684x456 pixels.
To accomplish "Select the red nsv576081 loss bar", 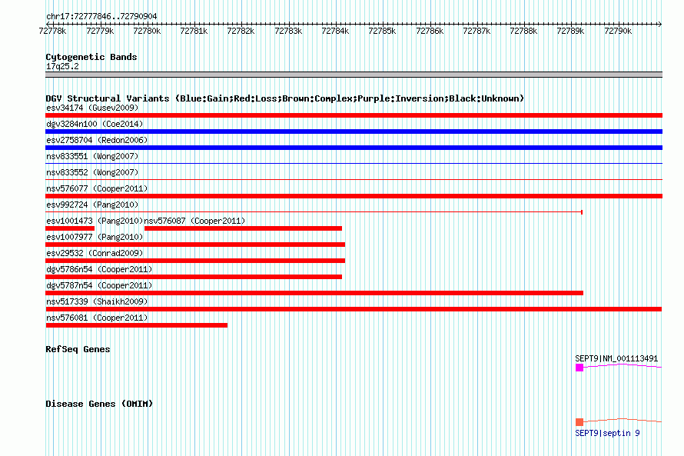I will point(136,325).
